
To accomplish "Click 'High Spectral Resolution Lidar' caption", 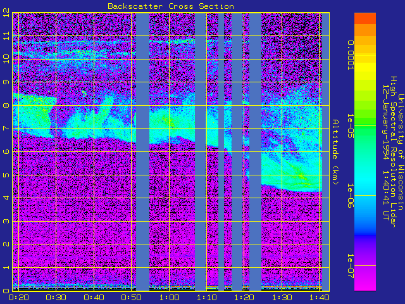I will pyautogui.click(x=393, y=152).
